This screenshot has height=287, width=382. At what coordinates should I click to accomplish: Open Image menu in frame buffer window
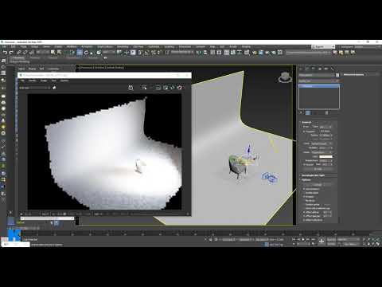44,81
